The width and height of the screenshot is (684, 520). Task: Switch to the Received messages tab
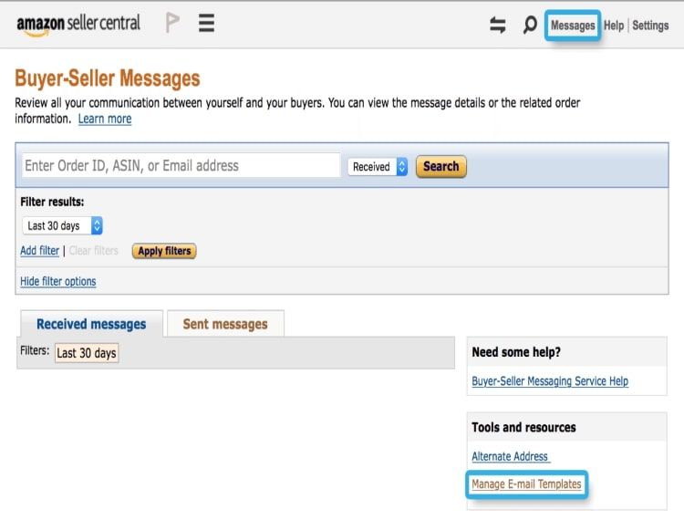tap(91, 324)
